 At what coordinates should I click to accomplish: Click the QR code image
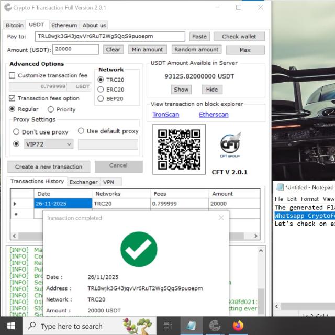179,149
